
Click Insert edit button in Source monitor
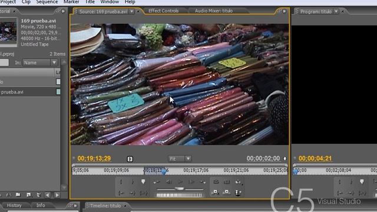(x=216, y=192)
